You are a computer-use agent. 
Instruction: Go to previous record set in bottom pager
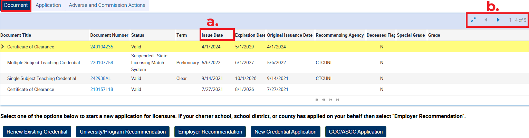(324, 100)
